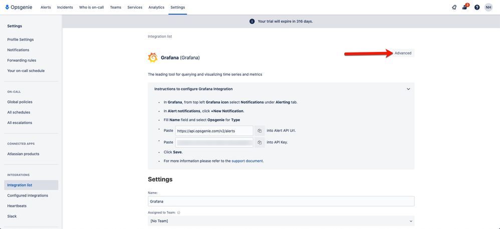Copy the Alert API Url

point(260,130)
